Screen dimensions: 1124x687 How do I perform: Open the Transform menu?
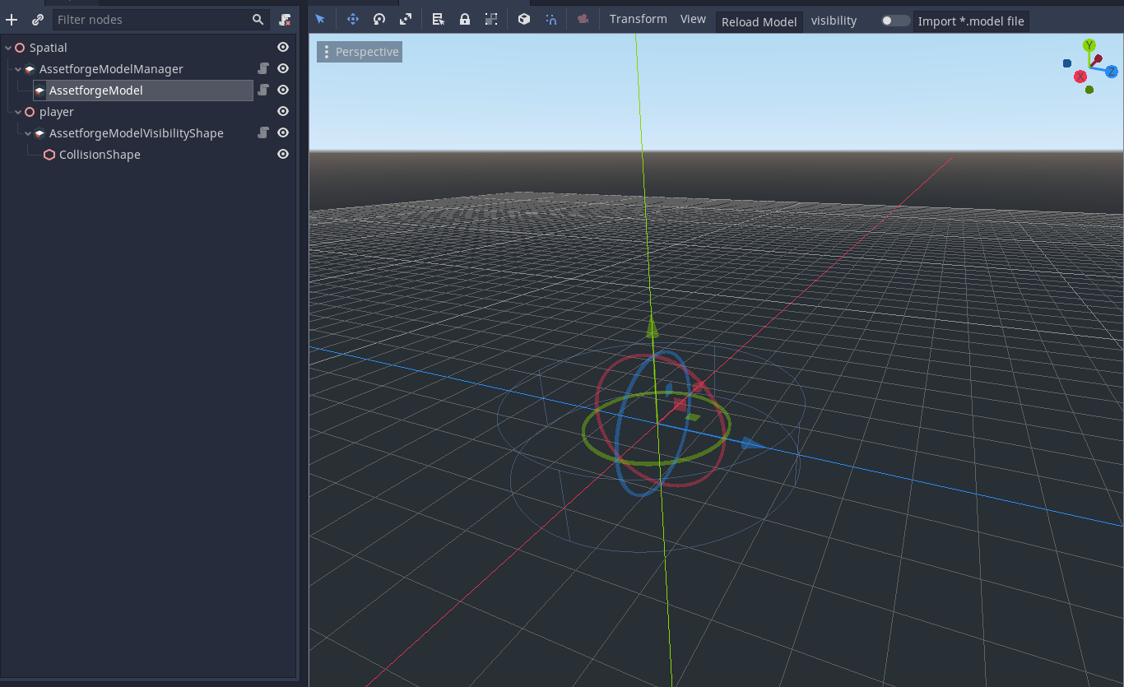coord(638,18)
